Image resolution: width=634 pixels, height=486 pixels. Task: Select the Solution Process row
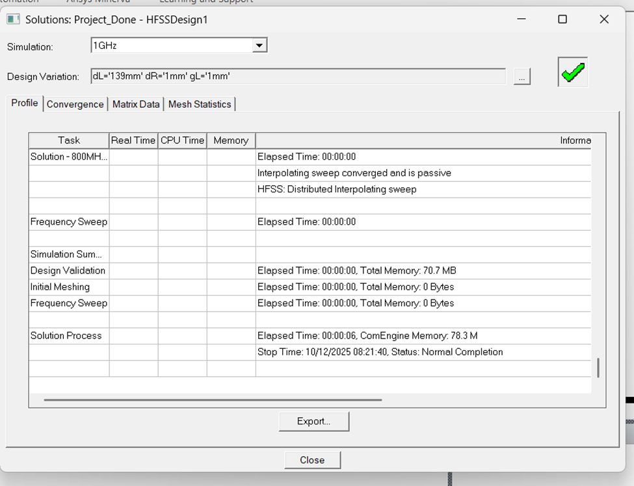click(x=66, y=336)
